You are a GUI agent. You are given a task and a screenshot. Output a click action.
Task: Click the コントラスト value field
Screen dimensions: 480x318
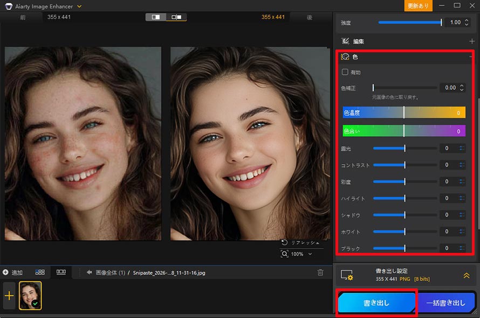[x=447, y=165]
